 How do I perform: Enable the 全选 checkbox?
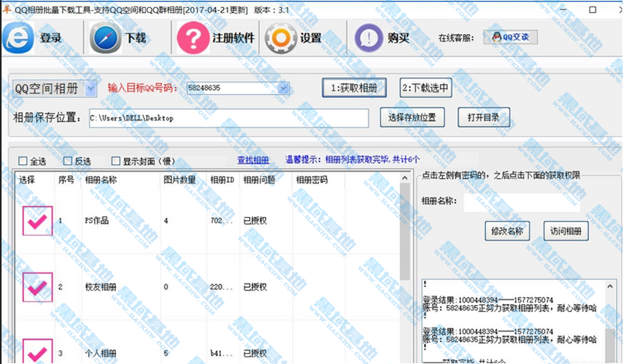click(23, 161)
